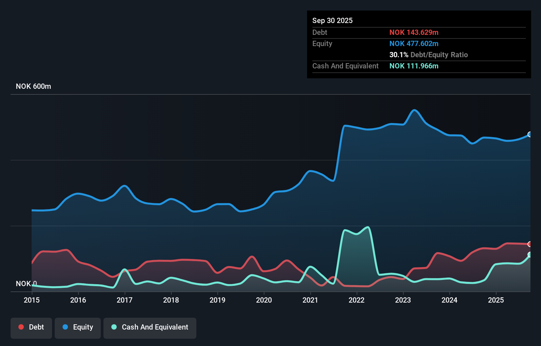The height and width of the screenshot is (346, 541).
Task: Toggle the Cash And Equivalent series visibility
Action: tap(150, 327)
